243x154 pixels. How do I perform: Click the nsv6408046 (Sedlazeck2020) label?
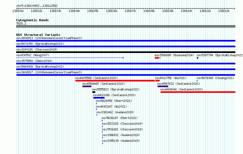pos(182,89)
